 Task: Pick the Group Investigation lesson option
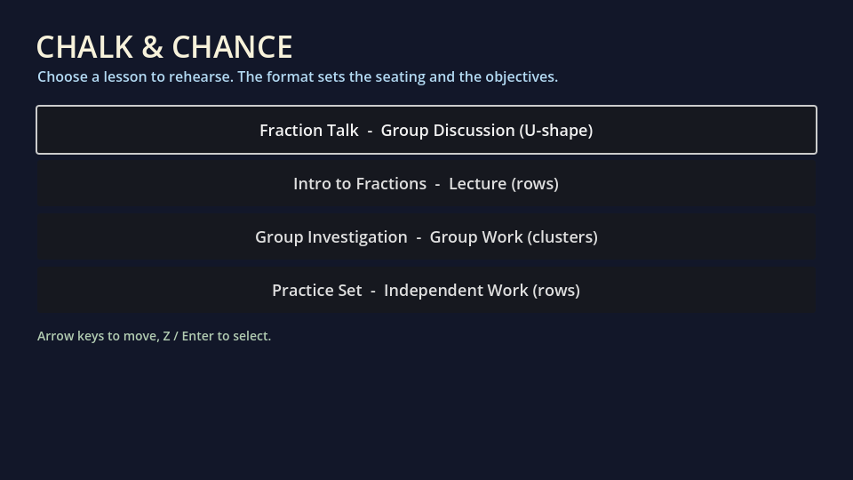(426, 236)
